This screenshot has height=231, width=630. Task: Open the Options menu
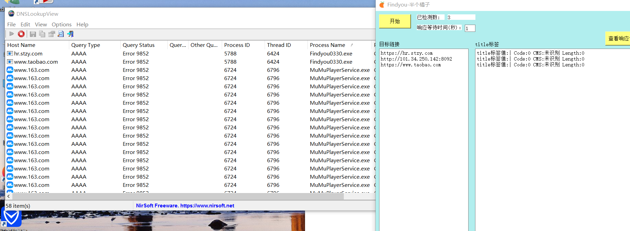[62, 25]
